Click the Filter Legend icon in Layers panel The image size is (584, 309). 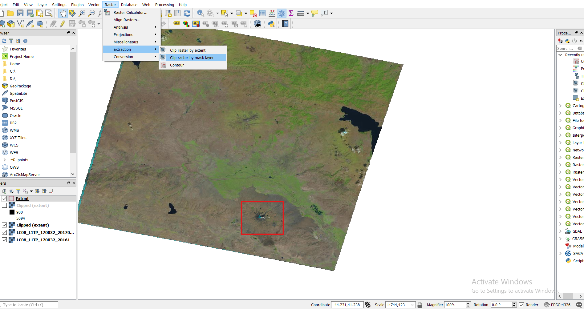click(x=18, y=191)
